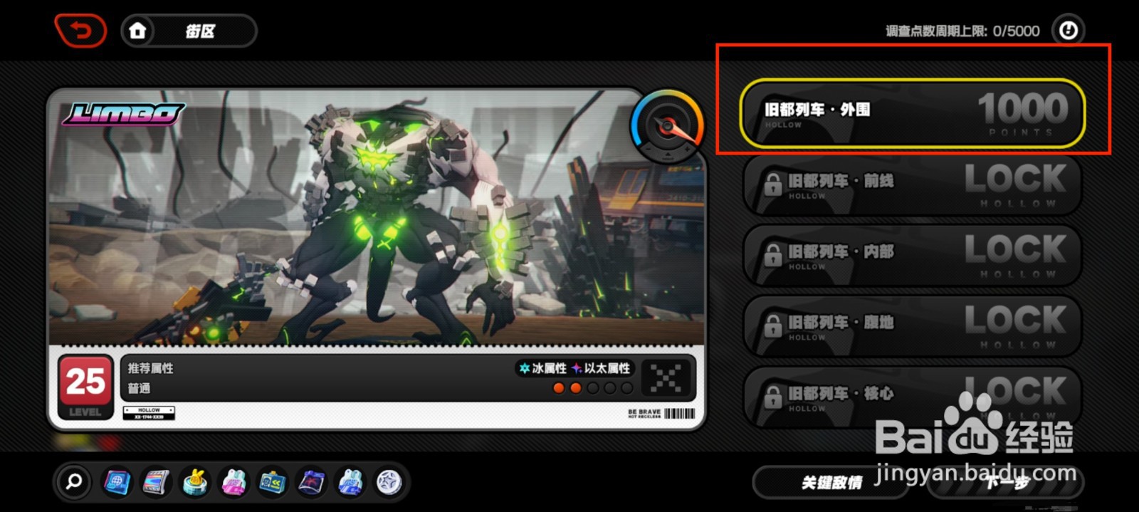Viewport: 1139px width, 512px height.
Task: Click the 冰属性 ice attribute tag
Action: pos(542,368)
